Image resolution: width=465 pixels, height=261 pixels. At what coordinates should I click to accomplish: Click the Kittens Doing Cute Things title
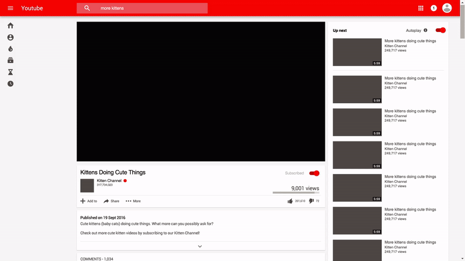coord(113,172)
